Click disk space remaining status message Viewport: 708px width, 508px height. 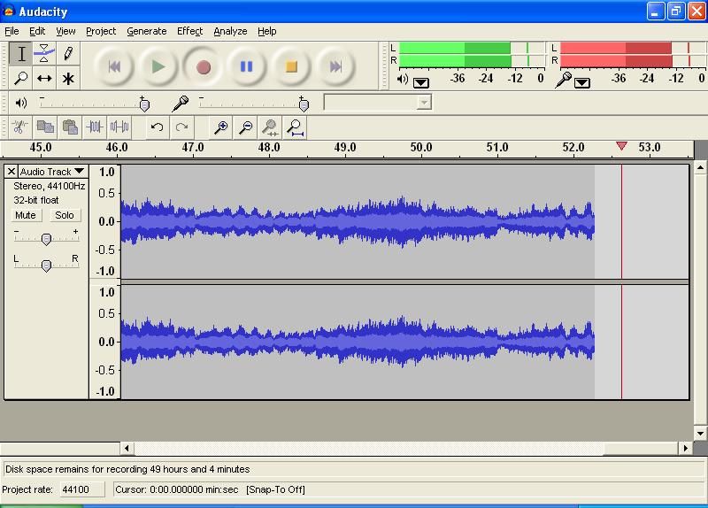(127, 469)
